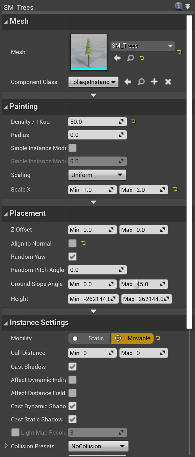Use selected asset arrow beside SM_Trees mesh
195x457 pixels.
[117, 58]
